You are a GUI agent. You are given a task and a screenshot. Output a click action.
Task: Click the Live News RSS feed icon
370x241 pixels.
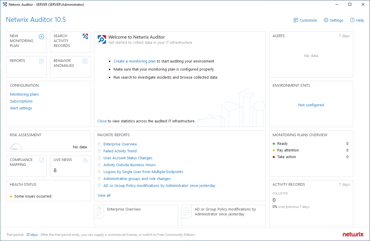85,160
